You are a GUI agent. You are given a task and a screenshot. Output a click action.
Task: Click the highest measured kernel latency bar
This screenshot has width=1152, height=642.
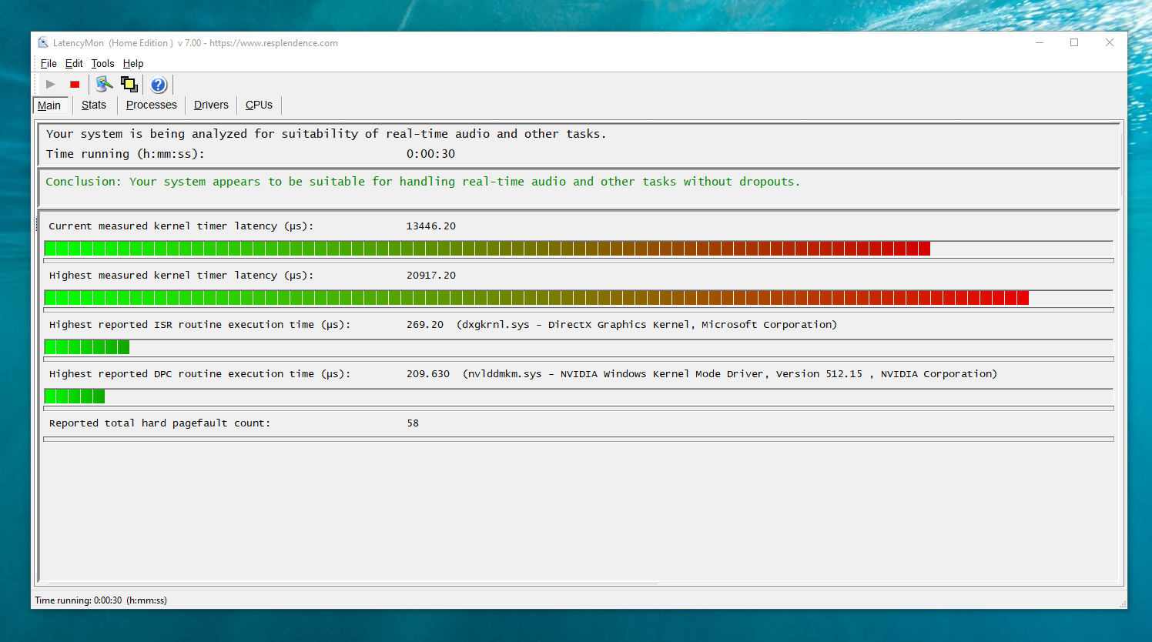pos(578,298)
